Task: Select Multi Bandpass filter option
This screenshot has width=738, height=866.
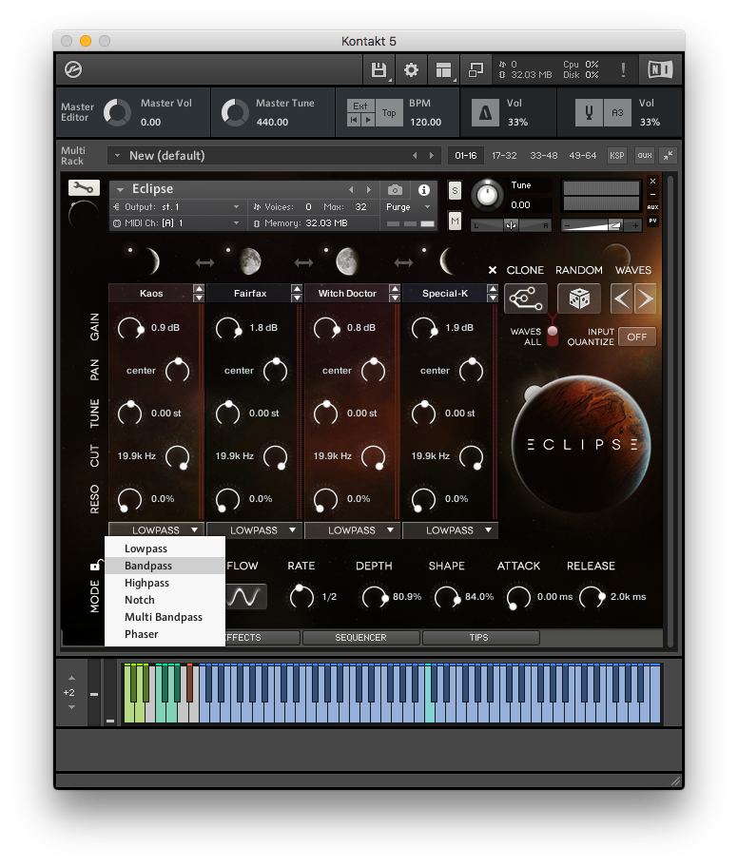Action: click(x=165, y=617)
